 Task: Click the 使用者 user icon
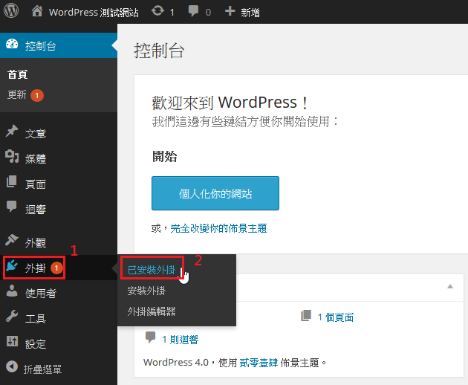click(12, 291)
